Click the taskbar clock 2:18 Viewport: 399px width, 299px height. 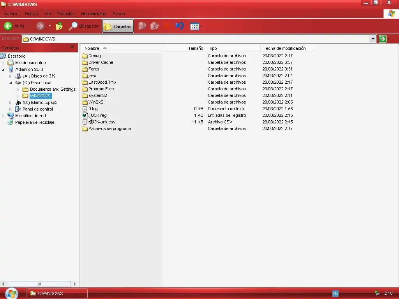coord(388,293)
